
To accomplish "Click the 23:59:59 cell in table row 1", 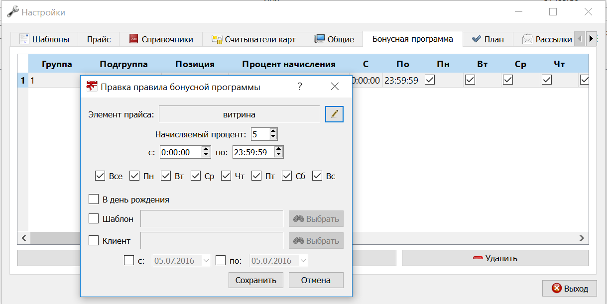I will (x=402, y=80).
